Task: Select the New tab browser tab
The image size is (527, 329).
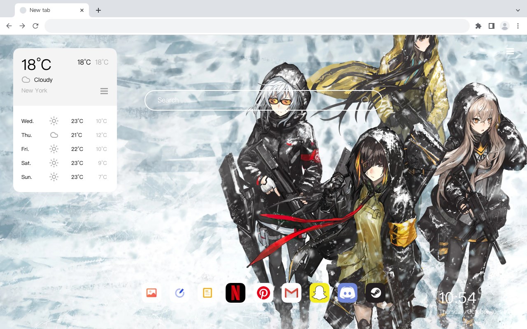Action: point(52,10)
